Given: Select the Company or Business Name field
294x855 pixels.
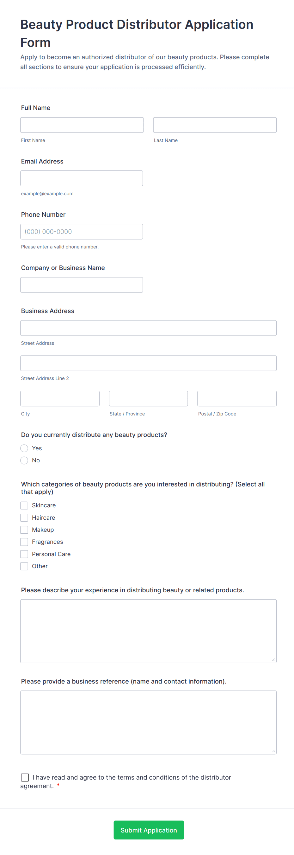Looking at the screenshot, I should coord(82,285).
